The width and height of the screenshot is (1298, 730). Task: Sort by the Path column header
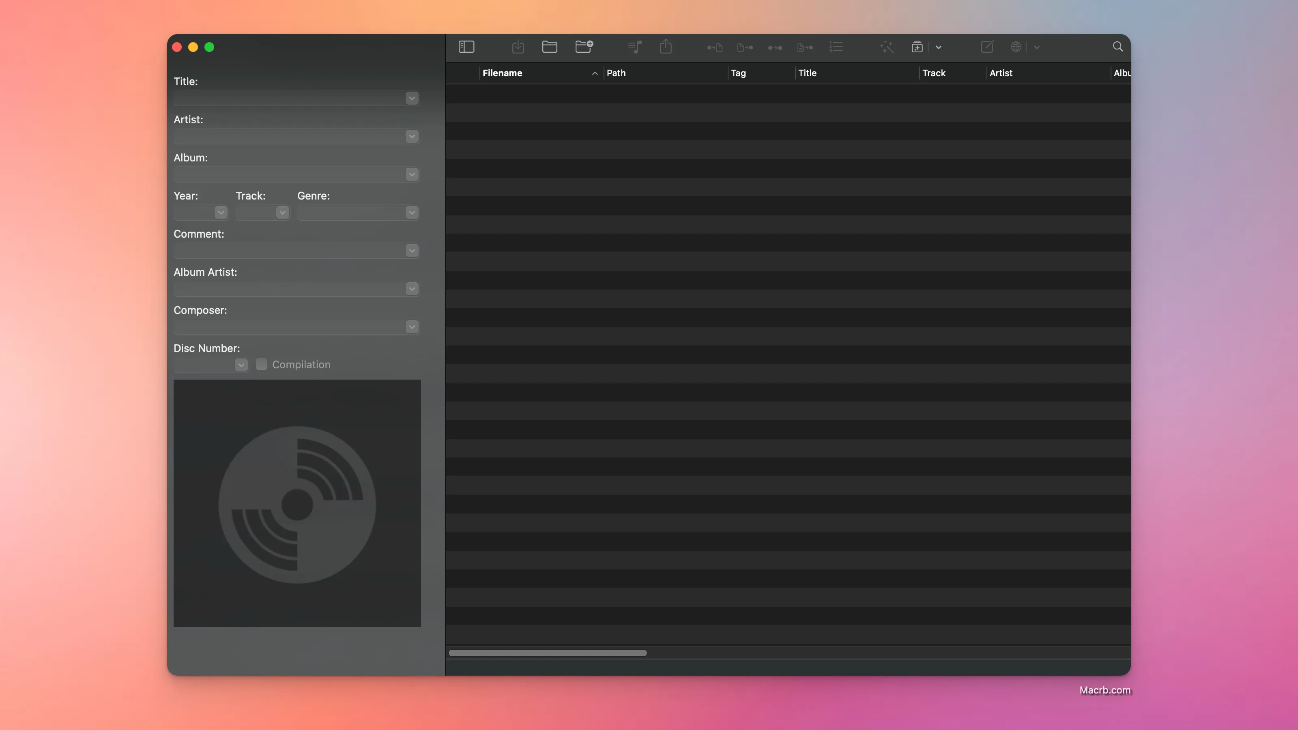(666, 73)
